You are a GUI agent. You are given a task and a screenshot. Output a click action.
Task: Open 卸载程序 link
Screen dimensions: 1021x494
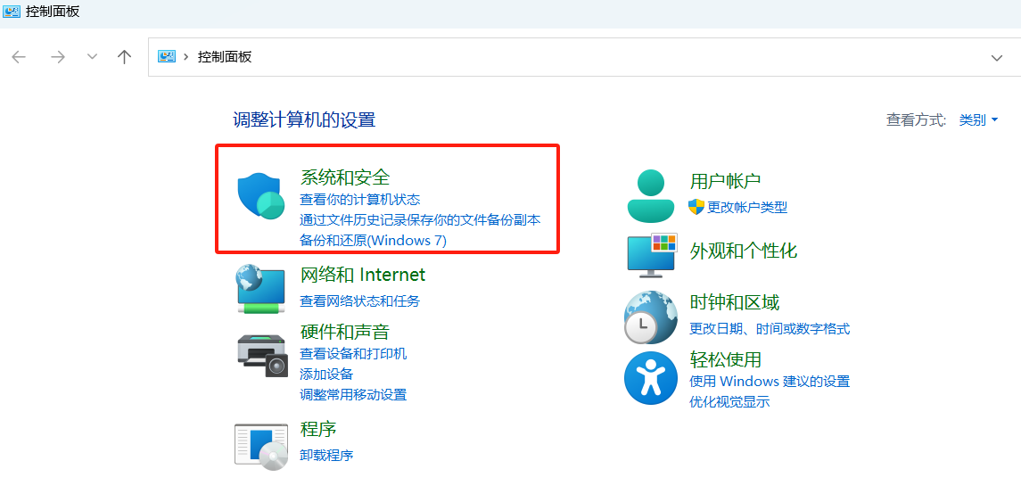[326, 455]
